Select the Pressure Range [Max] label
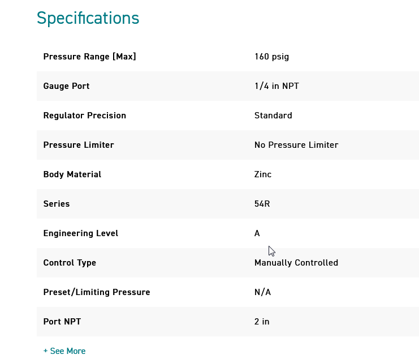The height and width of the screenshot is (363, 419). (x=89, y=57)
